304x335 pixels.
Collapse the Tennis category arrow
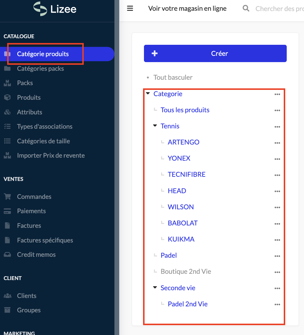(x=155, y=125)
